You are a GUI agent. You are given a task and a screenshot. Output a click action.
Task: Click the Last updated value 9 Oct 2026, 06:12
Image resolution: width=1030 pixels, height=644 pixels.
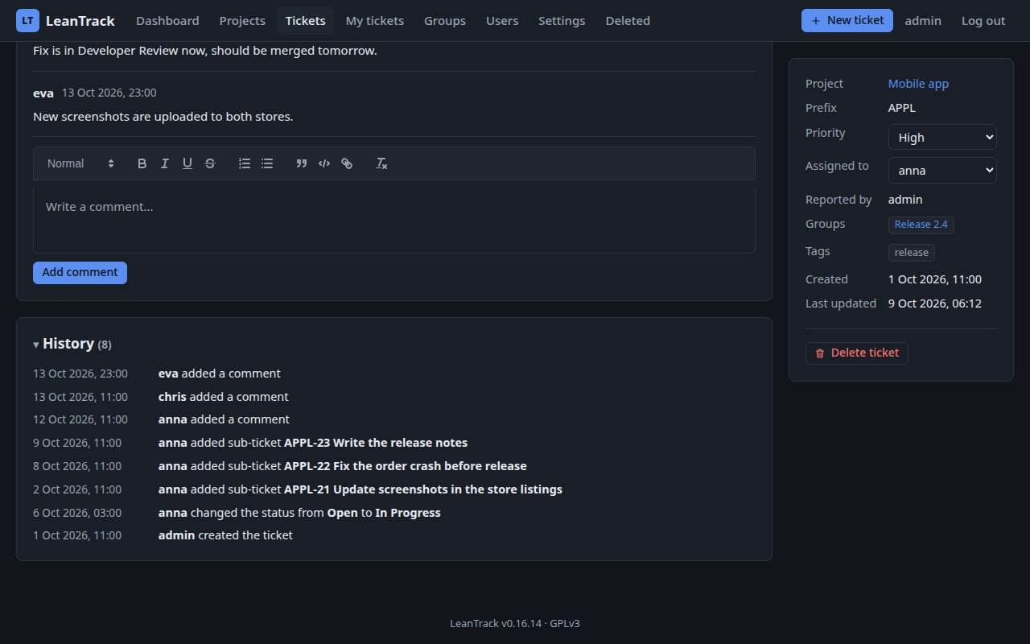(x=935, y=303)
